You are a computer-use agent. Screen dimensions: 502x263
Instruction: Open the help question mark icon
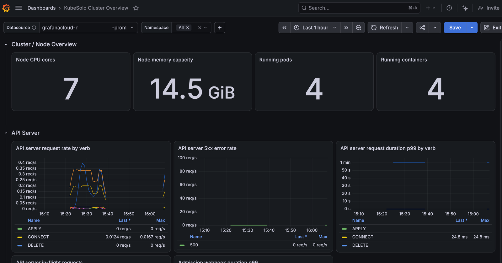[449, 8]
